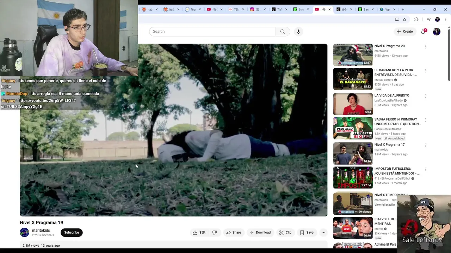This screenshot has width=451, height=253.
Task: Click the Create button
Action: [x=404, y=32]
